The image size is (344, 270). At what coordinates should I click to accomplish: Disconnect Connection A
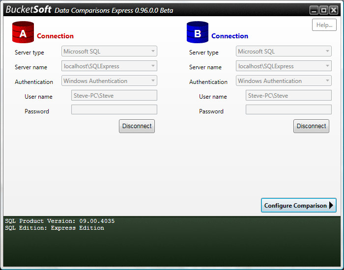point(137,126)
